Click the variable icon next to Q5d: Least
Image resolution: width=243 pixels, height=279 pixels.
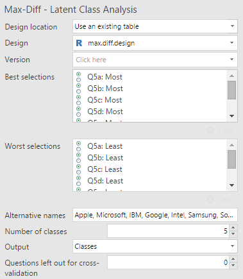[x=79, y=181]
